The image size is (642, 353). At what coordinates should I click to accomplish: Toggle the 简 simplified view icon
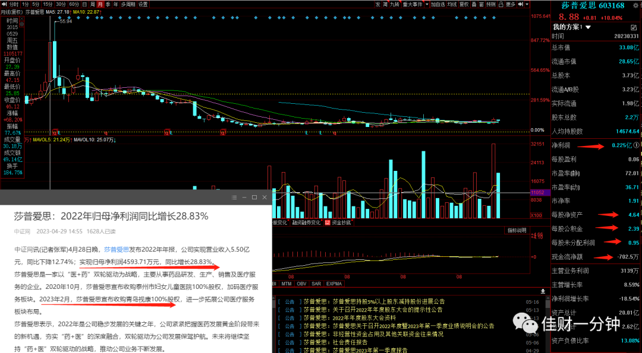click(385, 4)
